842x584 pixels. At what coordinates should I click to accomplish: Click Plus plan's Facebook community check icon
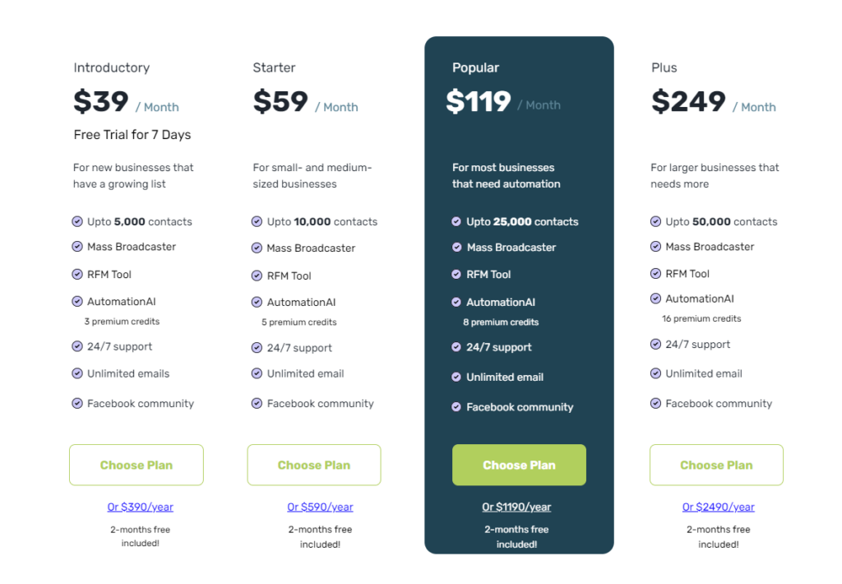click(x=655, y=403)
